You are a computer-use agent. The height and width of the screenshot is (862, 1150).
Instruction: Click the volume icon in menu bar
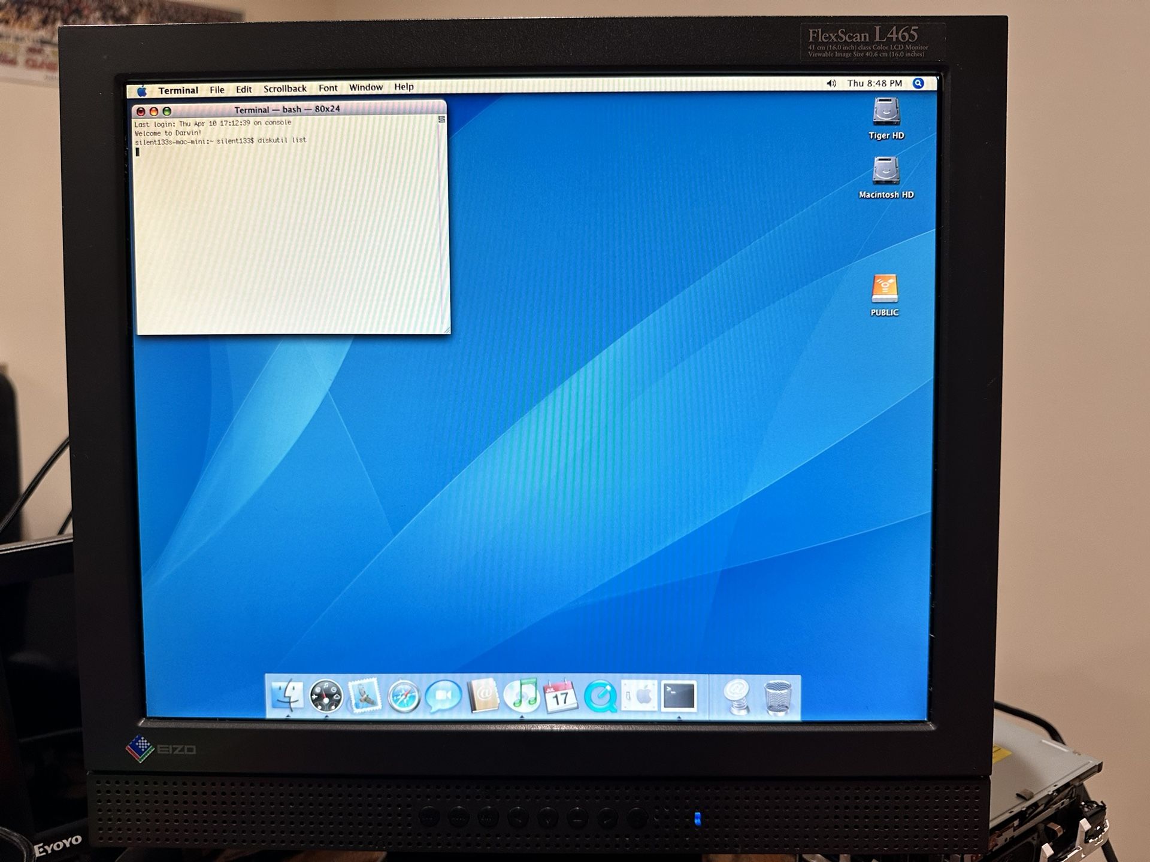pyautogui.click(x=831, y=83)
